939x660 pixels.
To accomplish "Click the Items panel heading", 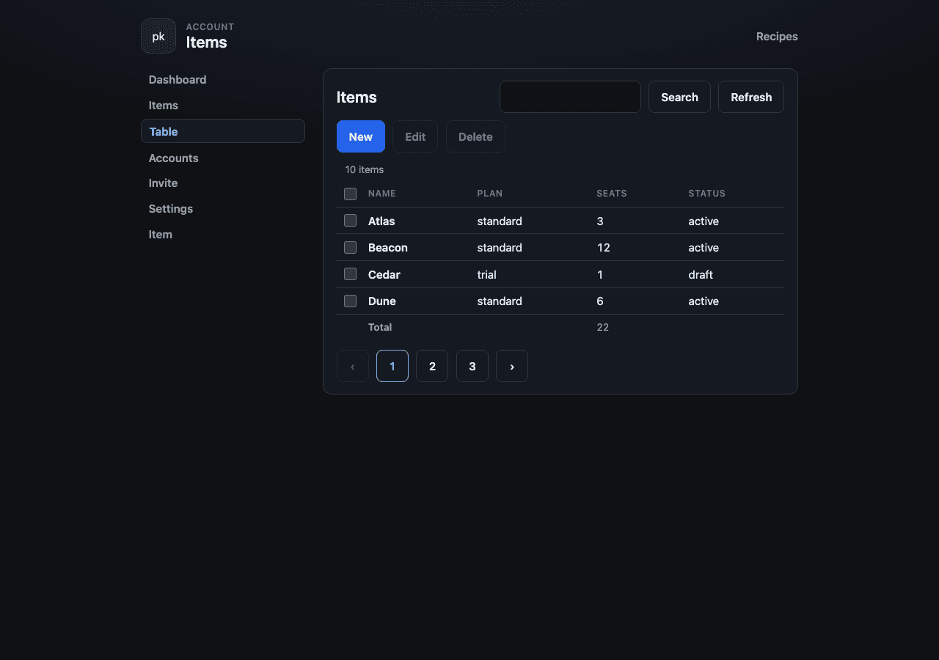I will click(x=357, y=98).
